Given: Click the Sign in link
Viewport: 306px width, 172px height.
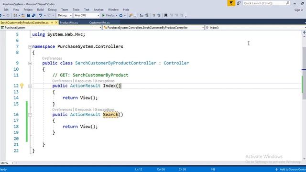Looking at the screenshot, I should 298,10.
